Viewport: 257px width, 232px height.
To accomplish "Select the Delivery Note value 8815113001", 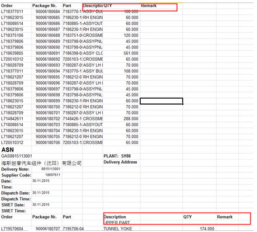I will [51, 169].
